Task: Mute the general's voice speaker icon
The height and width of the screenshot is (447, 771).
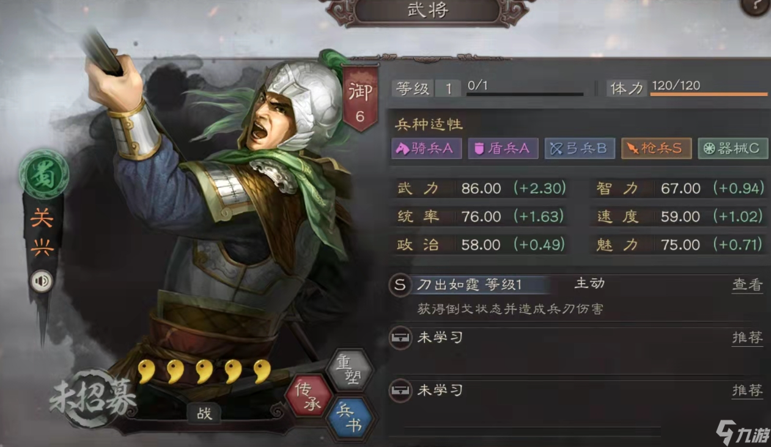Action: [x=42, y=281]
